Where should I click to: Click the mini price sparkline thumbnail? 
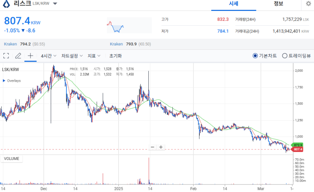point(129,25)
